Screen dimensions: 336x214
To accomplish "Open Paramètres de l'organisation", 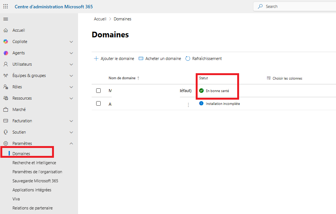I will 37,172.
